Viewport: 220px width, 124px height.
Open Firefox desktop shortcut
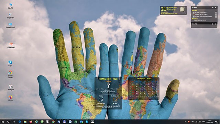coord(10,98)
